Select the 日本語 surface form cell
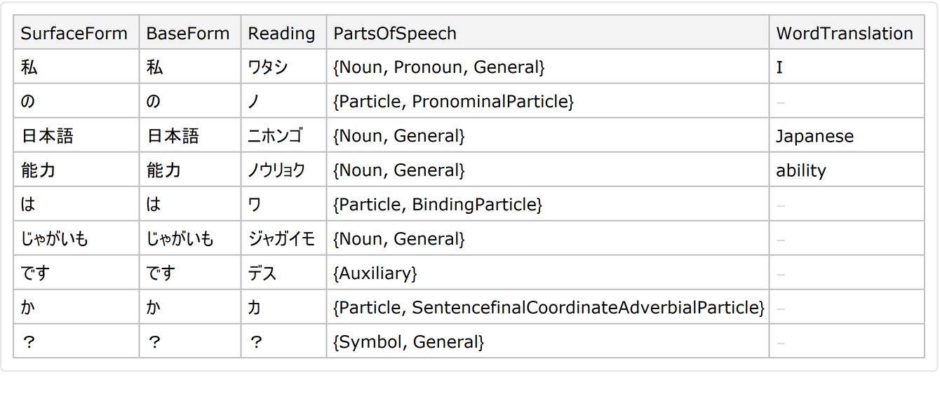 (x=48, y=136)
